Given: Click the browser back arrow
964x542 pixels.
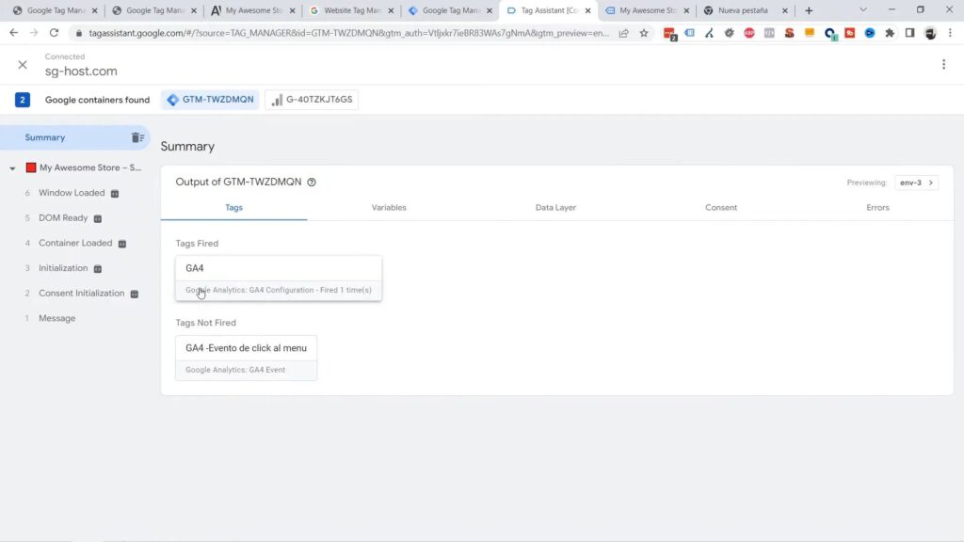Looking at the screenshot, I should pos(13,33).
